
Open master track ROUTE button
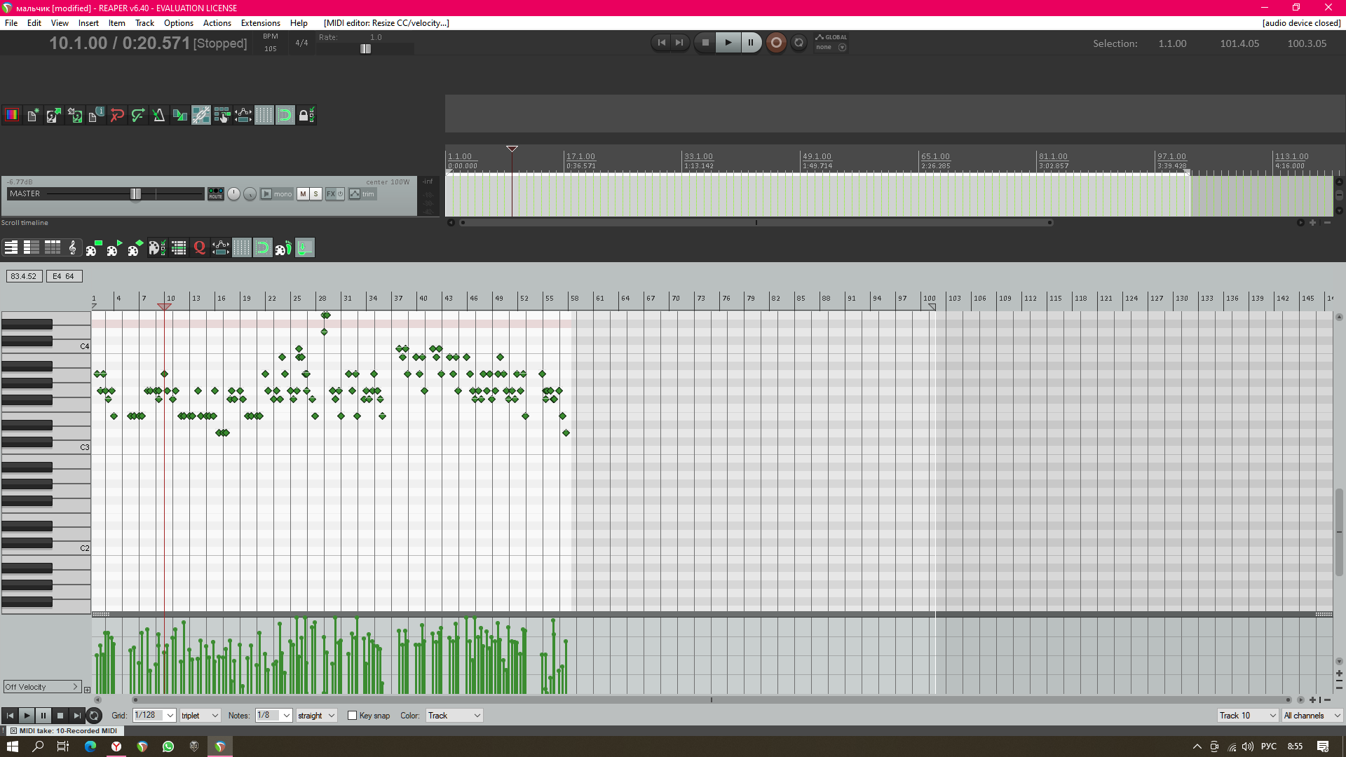215,194
